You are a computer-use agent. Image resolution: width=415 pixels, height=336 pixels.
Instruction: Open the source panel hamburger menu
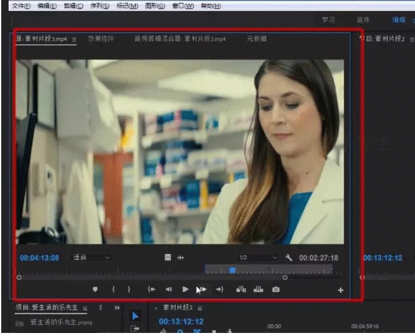click(74, 40)
